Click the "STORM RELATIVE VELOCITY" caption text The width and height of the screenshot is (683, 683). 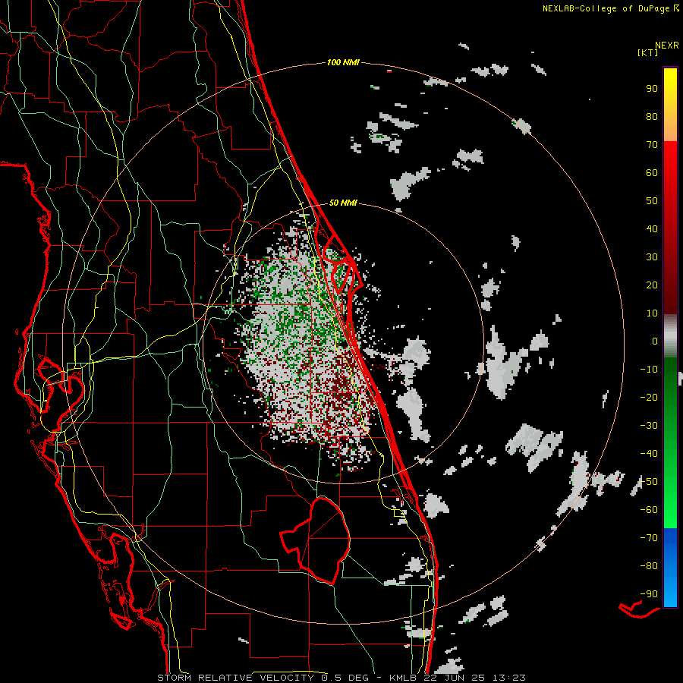point(235,678)
